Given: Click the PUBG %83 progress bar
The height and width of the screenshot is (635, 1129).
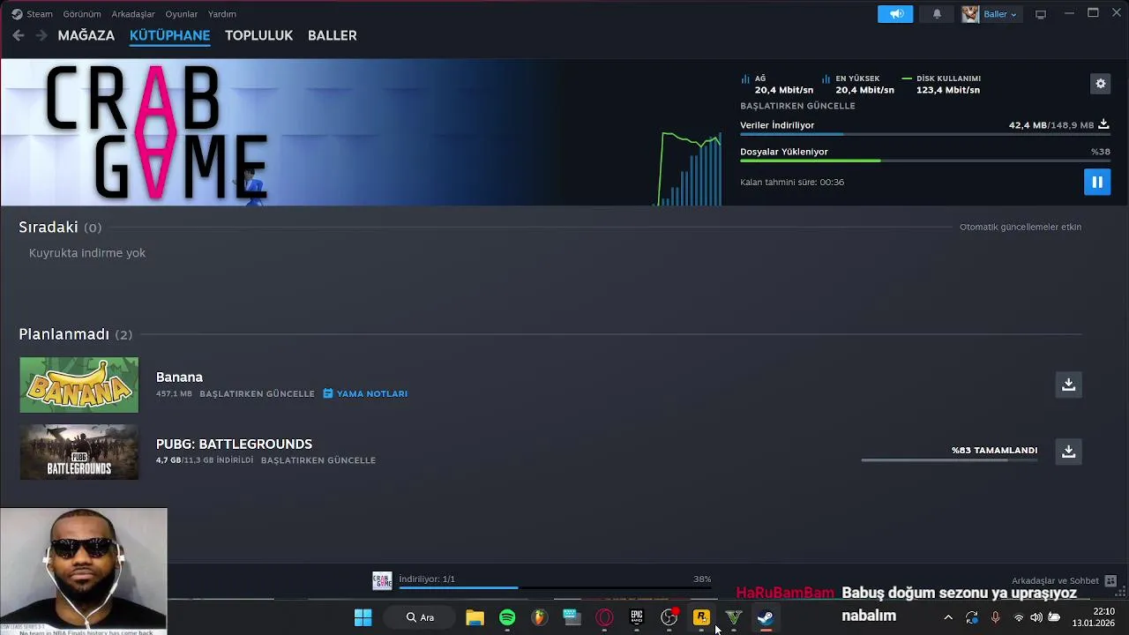Looking at the screenshot, I should click(949, 459).
